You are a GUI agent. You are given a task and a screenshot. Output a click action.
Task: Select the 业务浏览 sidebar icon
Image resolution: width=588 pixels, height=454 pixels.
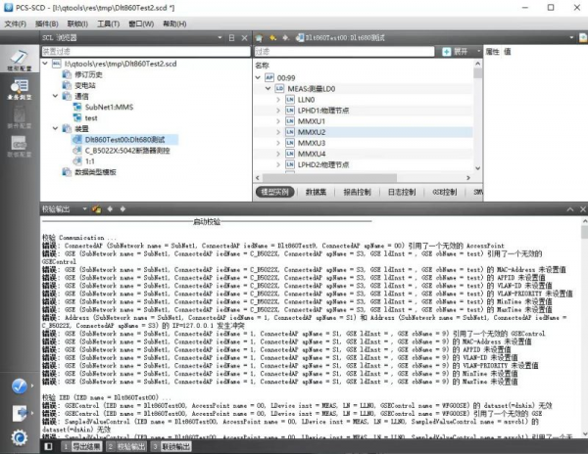click(18, 90)
